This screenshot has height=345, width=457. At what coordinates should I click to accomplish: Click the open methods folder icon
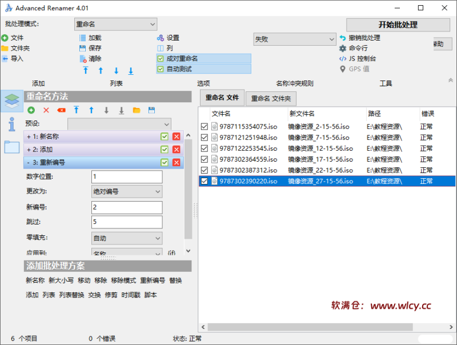click(x=137, y=110)
